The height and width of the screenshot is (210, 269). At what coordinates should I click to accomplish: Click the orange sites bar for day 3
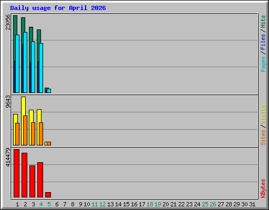point(33,134)
